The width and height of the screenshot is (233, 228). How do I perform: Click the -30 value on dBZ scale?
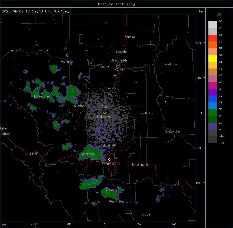click(x=221, y=143)
